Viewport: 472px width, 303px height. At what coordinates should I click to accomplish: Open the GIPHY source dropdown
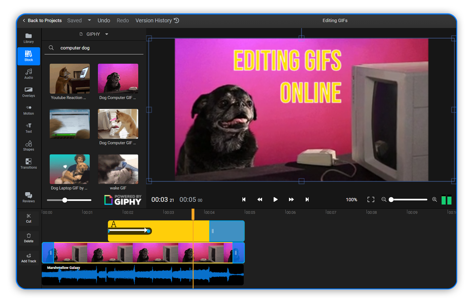click(106, 34)
